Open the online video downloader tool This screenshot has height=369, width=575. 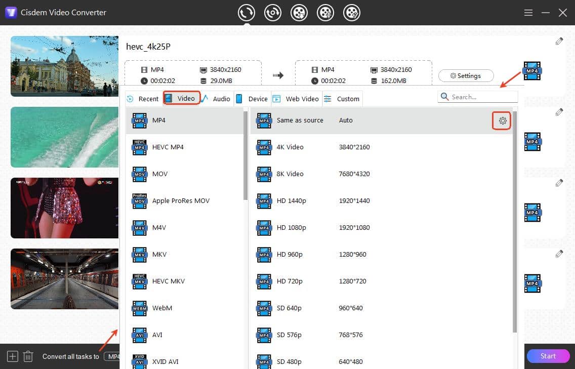(299, 13)
